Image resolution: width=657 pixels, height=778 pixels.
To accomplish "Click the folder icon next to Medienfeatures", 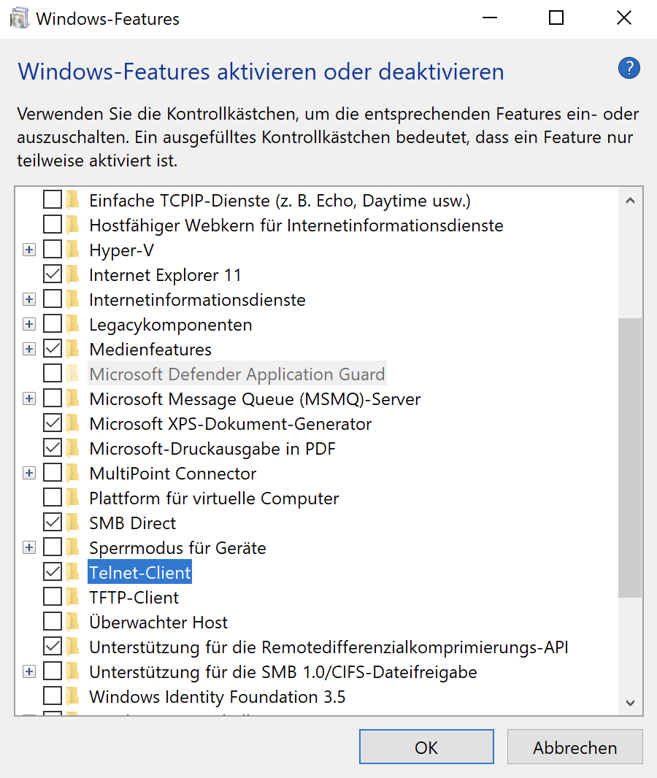I will click(73, 349).
